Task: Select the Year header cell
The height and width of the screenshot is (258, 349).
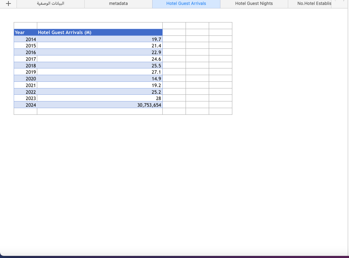Action: point(25,32)
